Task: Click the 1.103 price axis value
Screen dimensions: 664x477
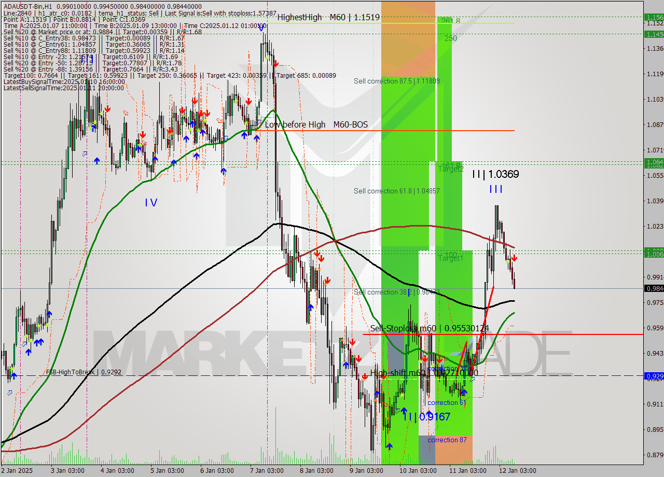Action: tap(655, 99)
